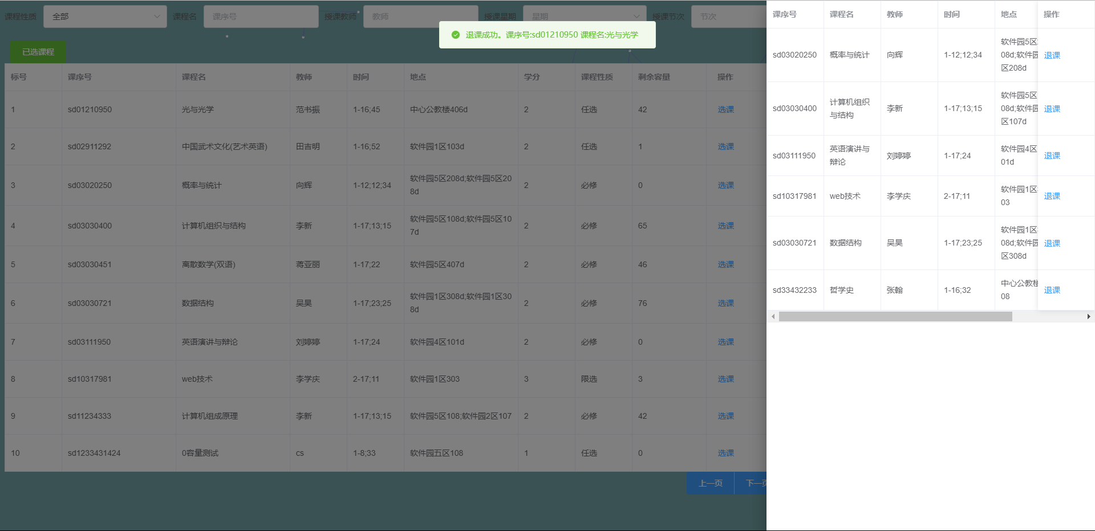This screenshot has height=531, width=1095.
Task: Click the right arrow of the drawer's horizontal scrollbar
Action: [x=1089, y=316]
